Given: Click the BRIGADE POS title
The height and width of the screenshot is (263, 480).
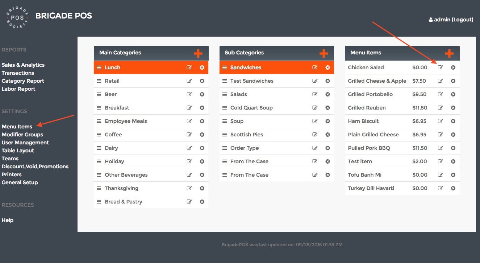Looking at the screenshot, I should click(64, 16).
